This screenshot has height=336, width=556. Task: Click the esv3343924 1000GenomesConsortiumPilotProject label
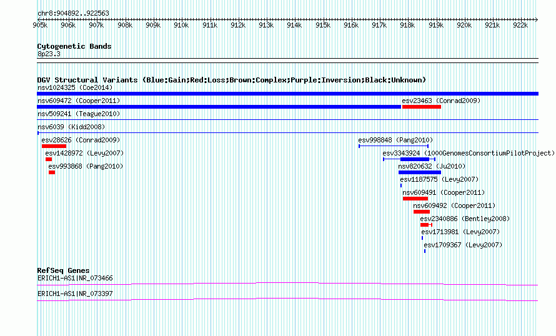coord(469,153)
